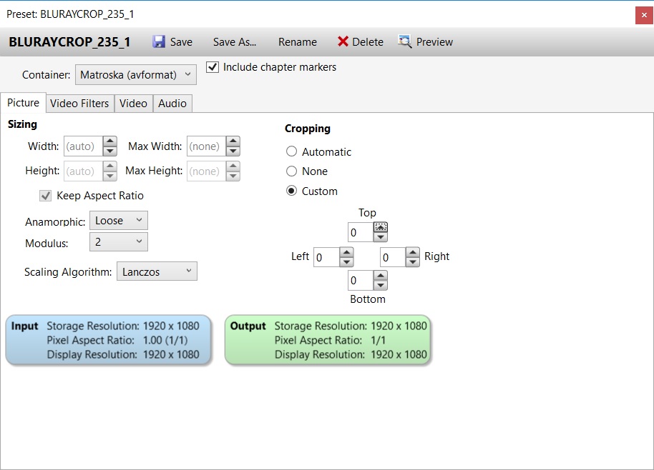
Task: Select Custom cropping option
Action: pyautogui.click(x=291, y=191)
